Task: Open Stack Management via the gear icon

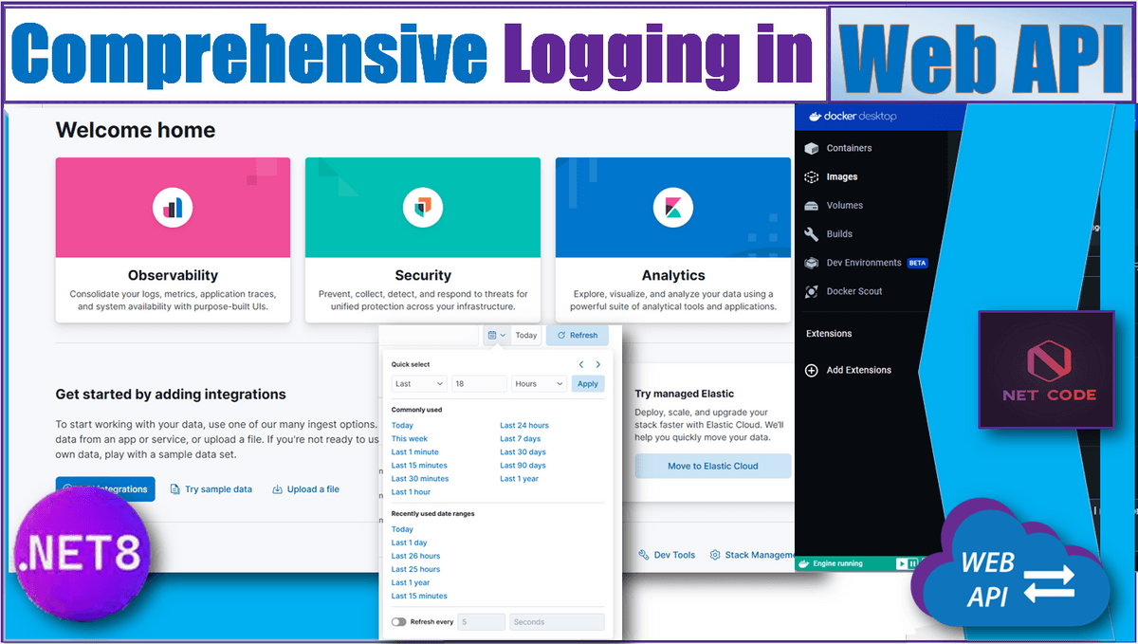Action: click(715, 555)
